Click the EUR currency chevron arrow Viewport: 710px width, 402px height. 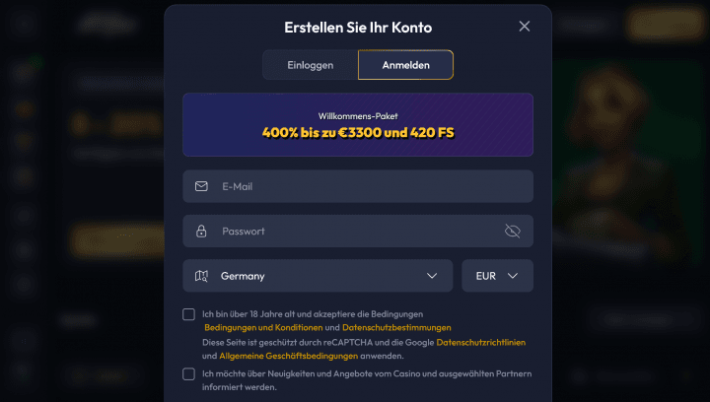pyautogui.click(x=513, y=276)
